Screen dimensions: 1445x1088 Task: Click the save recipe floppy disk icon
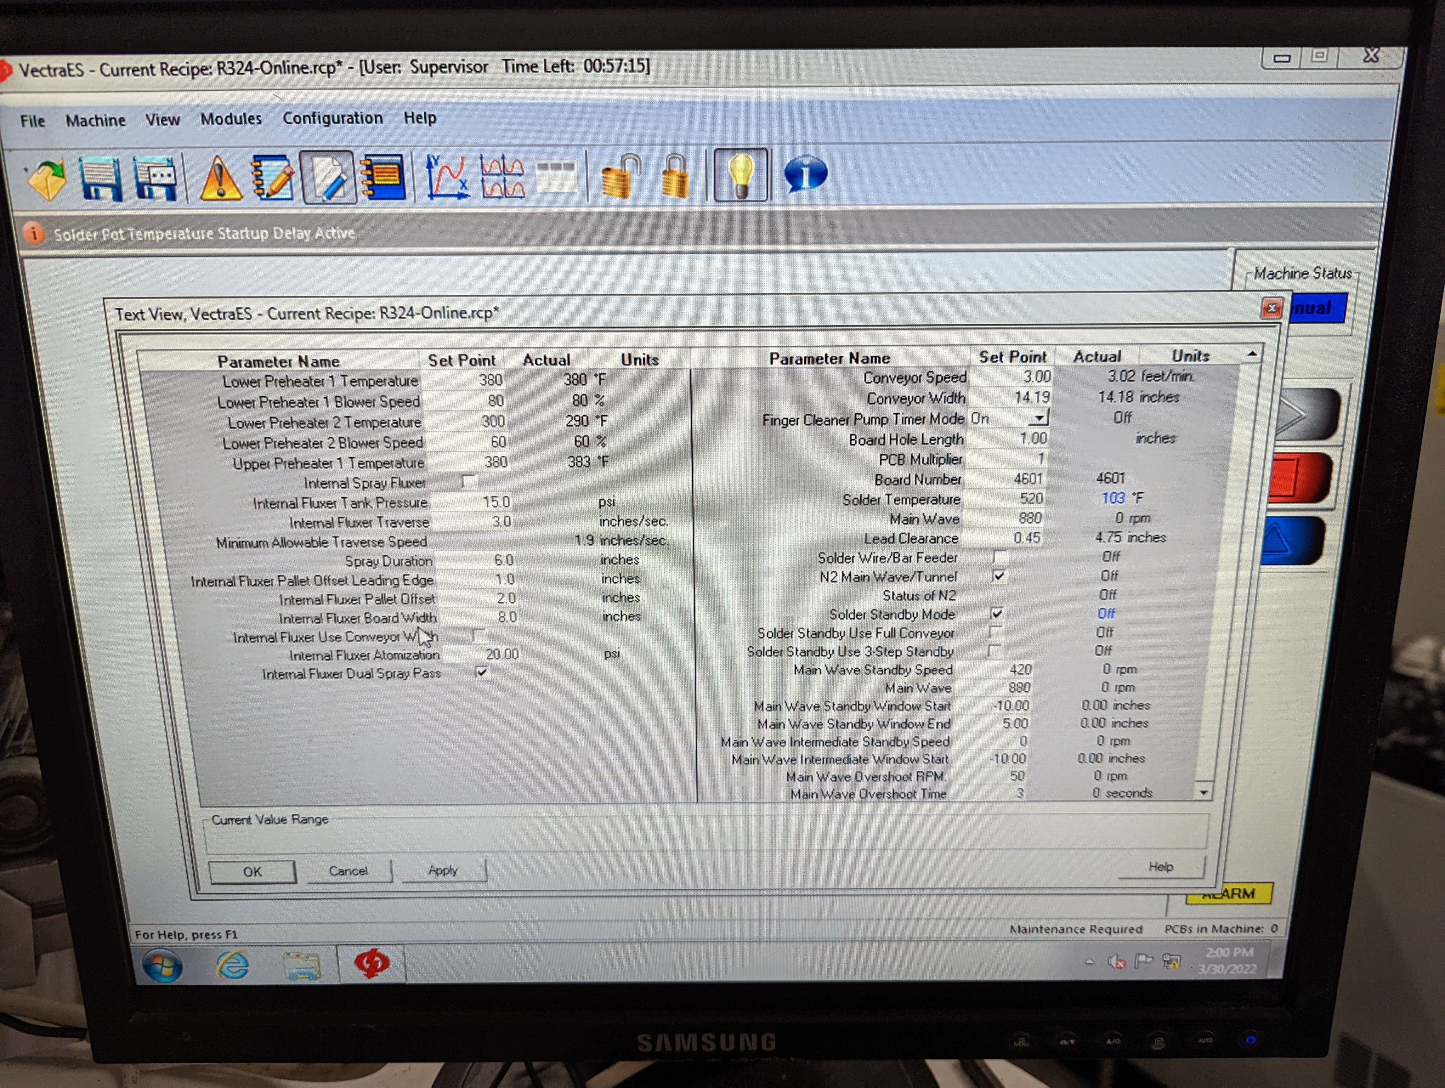(100, 178)
